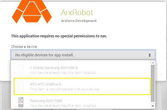Open the 'No eligible devices' device dropdown
Image resolution: width=167 pixels, height=110 pixels.
click(x=83, y=55)
